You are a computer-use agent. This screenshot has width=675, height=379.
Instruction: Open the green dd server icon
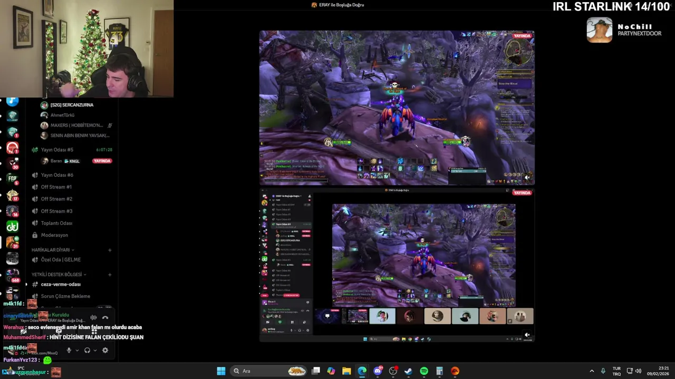12,226
